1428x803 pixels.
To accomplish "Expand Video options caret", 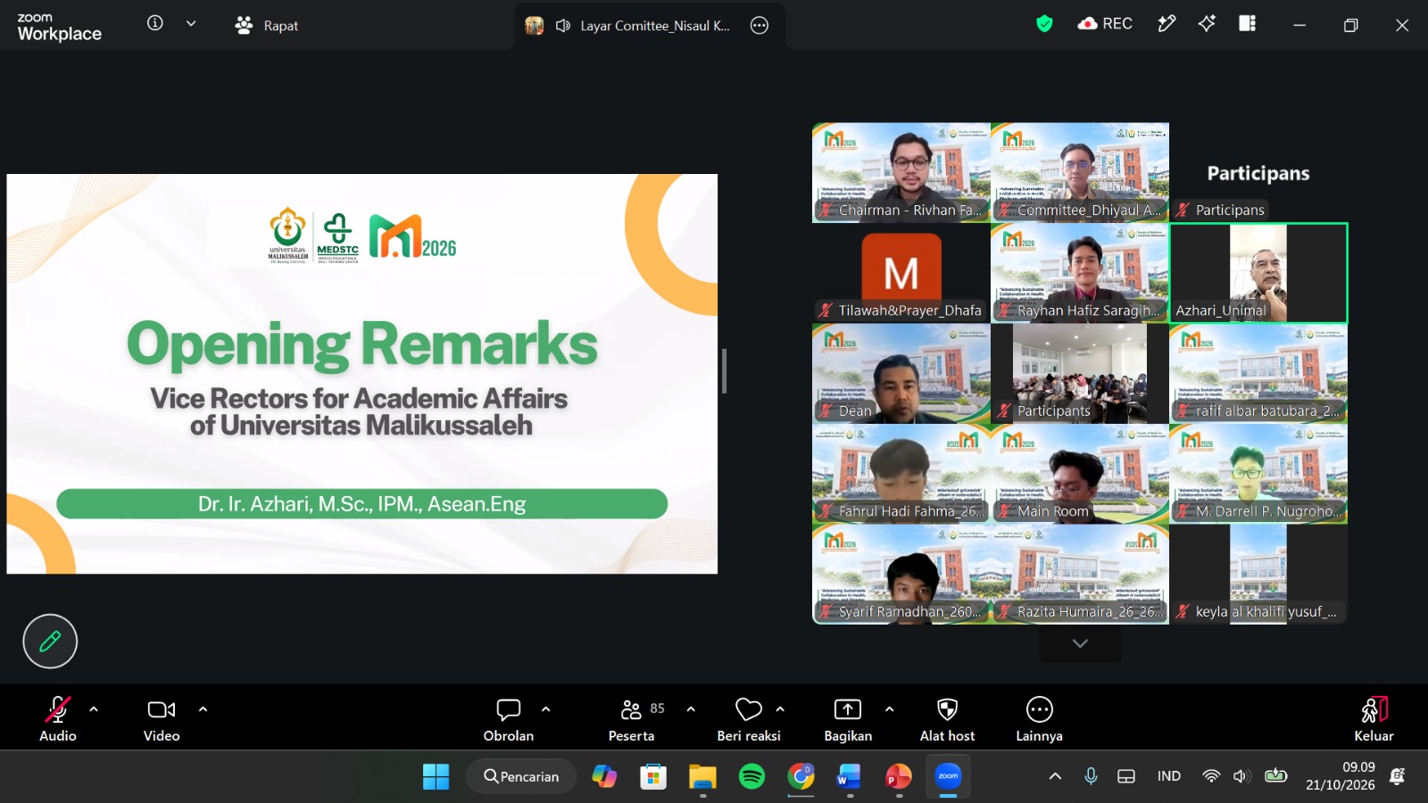I will [203, 709].
